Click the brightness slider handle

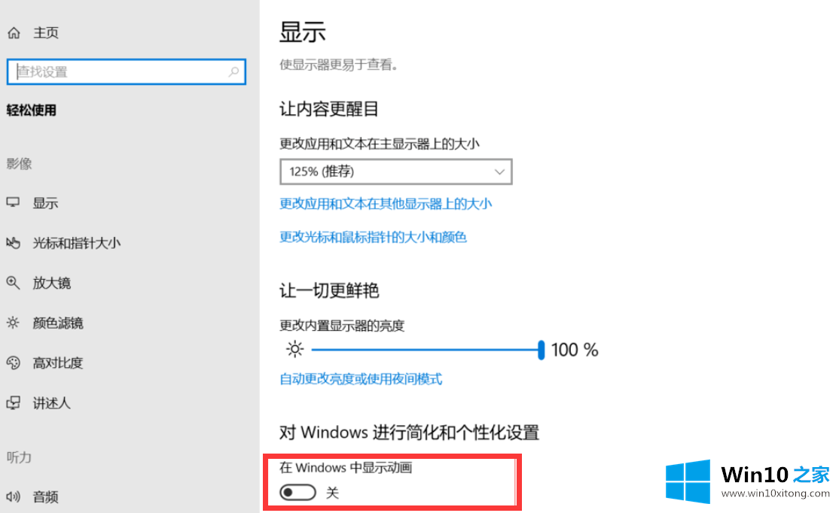[x=541, y=350]
